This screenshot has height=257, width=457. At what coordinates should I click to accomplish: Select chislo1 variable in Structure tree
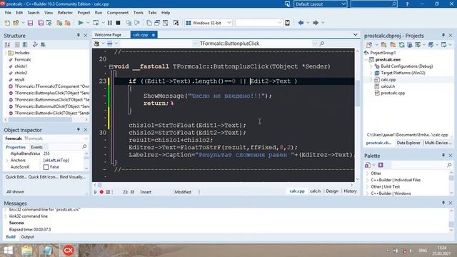(21, 66)
